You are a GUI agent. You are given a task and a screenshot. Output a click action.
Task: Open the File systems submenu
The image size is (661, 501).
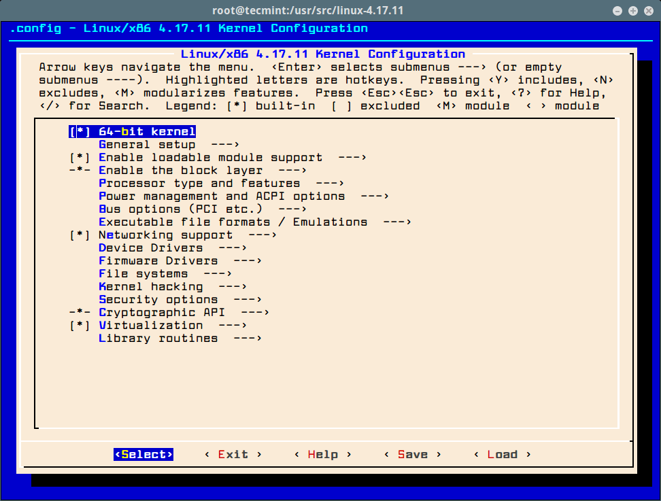click(143, 274)
